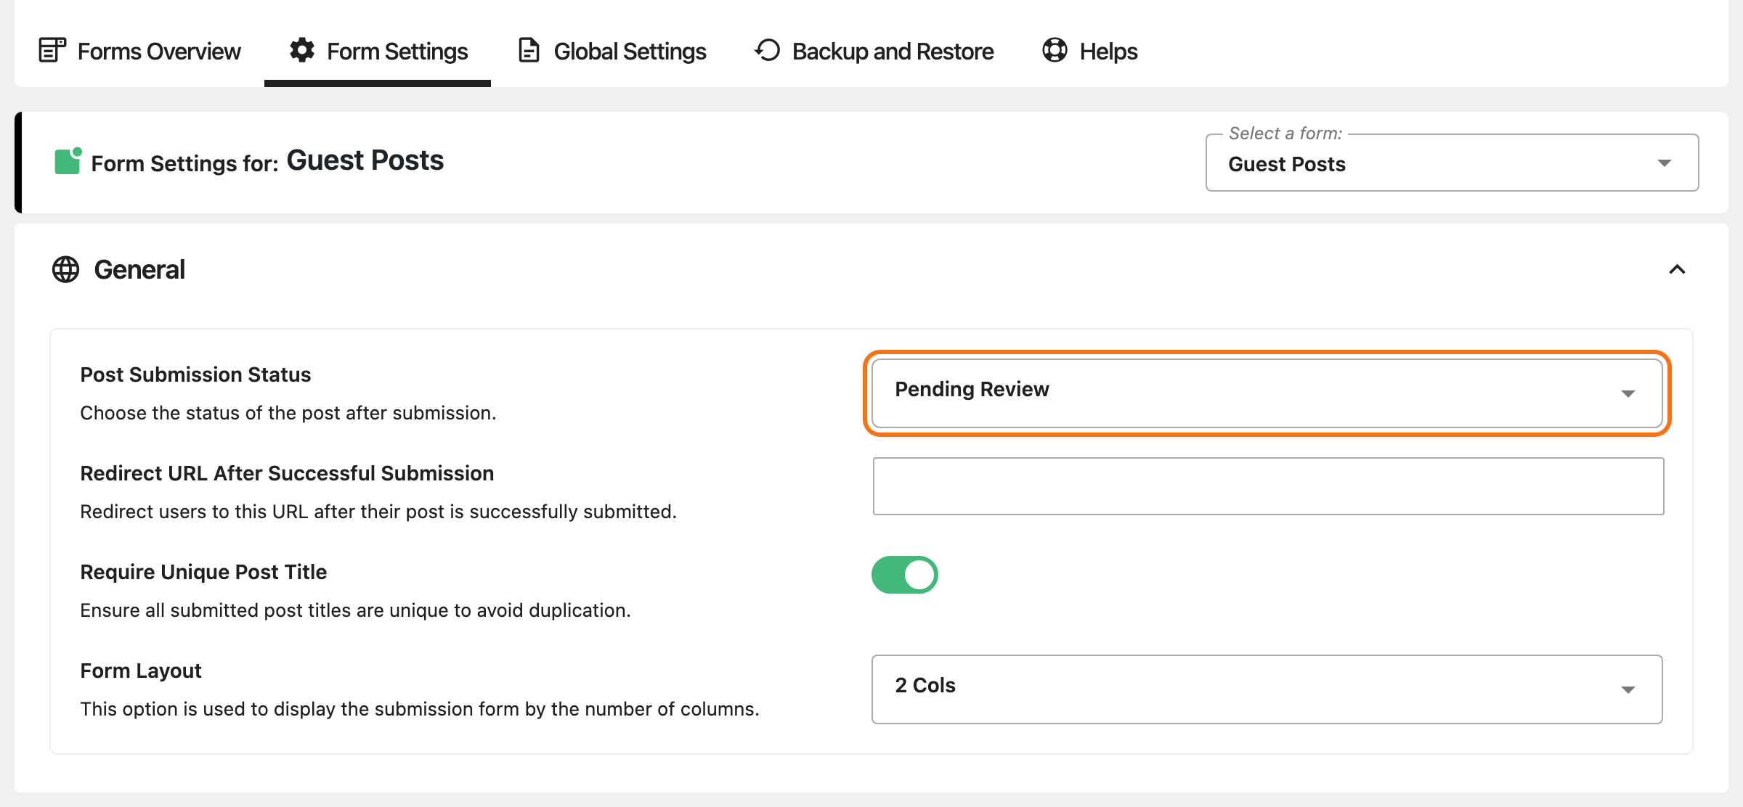This screenshot has height=807, width=1743.
Task: Click the green form icon beside Form Settings for
Action: point(68,161)
